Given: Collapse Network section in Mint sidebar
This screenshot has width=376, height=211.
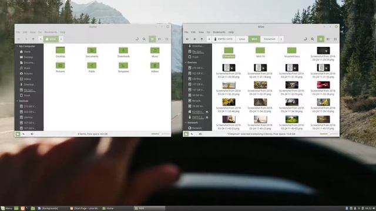Looking at the screenshot, I should click(x=186, y=122).
